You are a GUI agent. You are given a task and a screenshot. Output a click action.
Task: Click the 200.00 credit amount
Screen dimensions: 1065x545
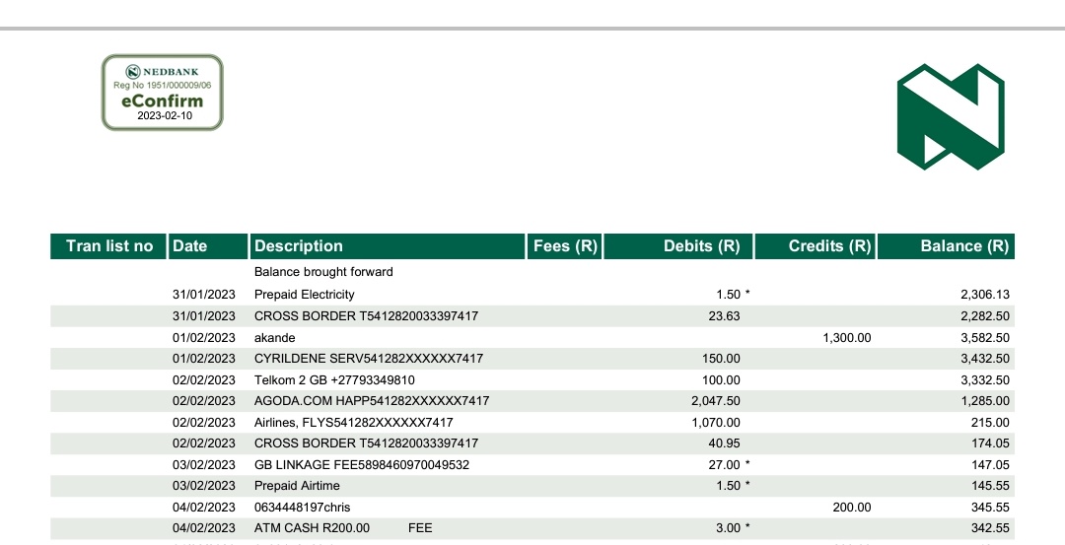coord(852,508)
